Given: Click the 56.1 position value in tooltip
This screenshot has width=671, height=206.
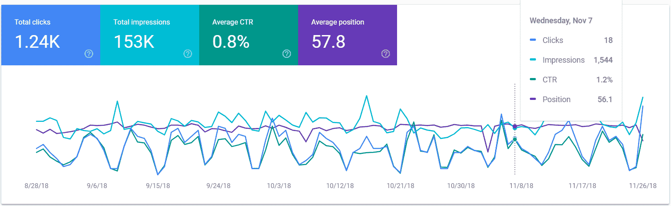Looking at the screenshot, I should 605,99.
